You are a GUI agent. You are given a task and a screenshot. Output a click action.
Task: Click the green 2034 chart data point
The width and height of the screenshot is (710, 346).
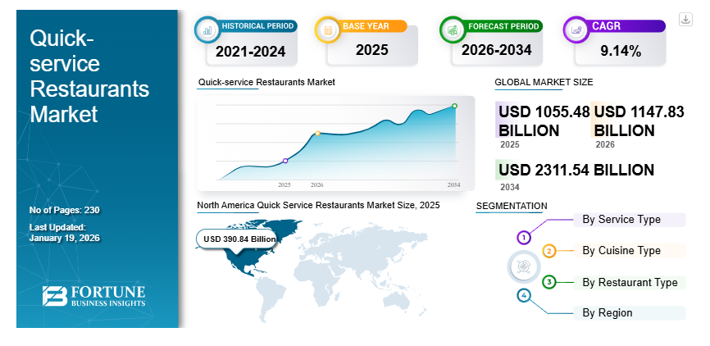[x=454, y=106]
